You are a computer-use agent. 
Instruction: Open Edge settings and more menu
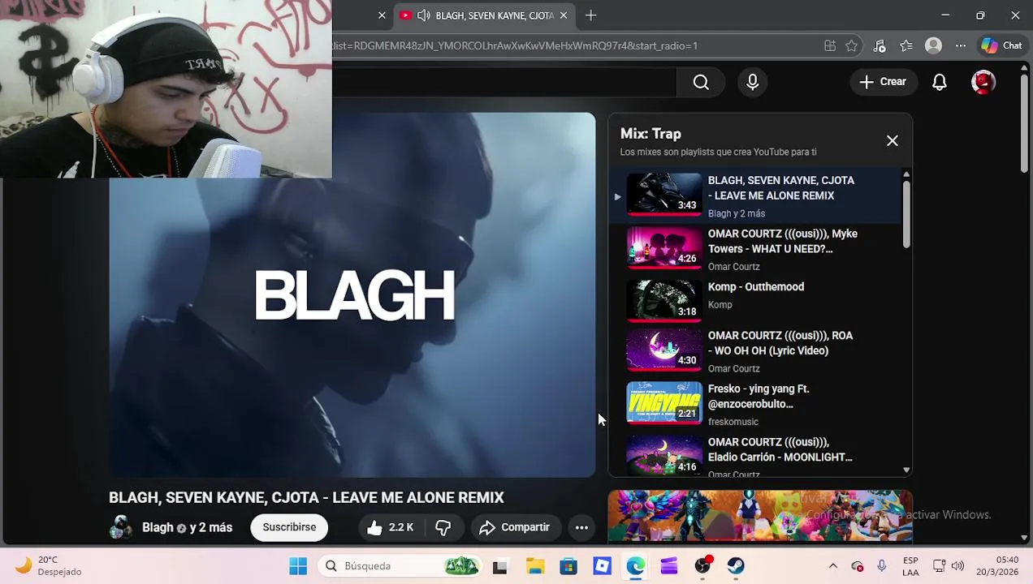click(x=961, y=46)
